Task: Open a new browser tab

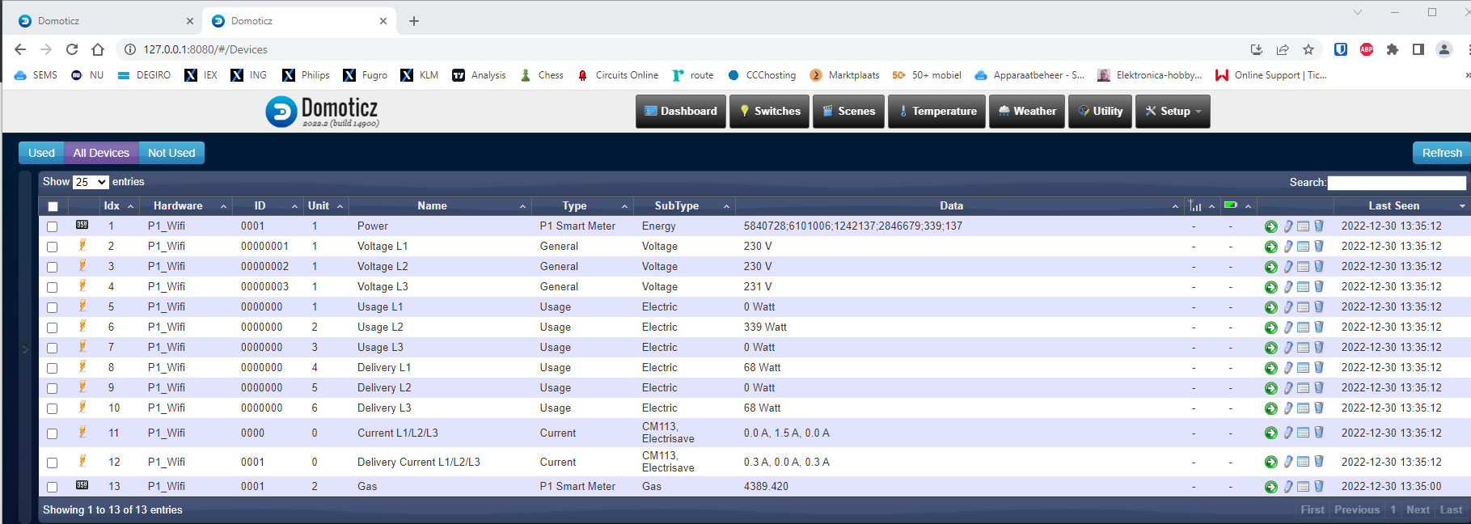Action: [414, 21]
